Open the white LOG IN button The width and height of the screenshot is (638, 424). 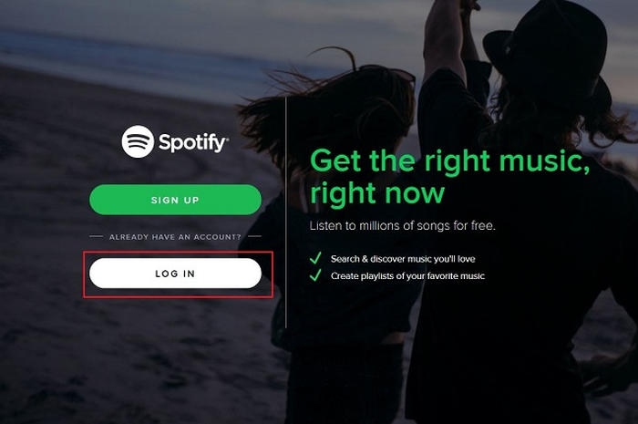click(x=175, y=274)
